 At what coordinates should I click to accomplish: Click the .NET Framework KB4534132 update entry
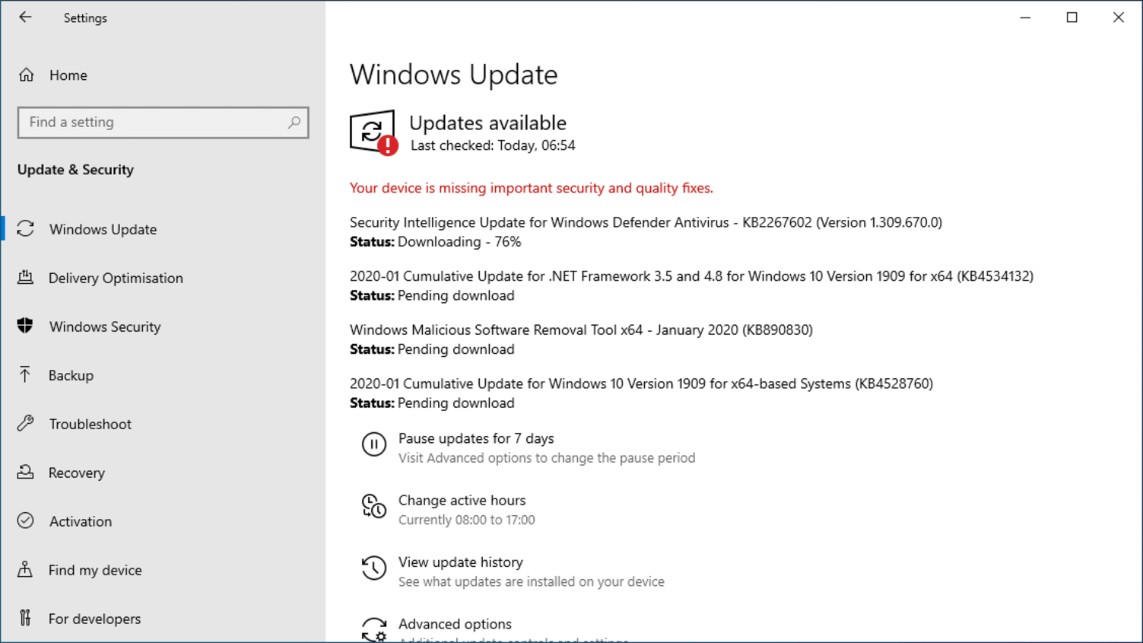click(x=691, y=276)
